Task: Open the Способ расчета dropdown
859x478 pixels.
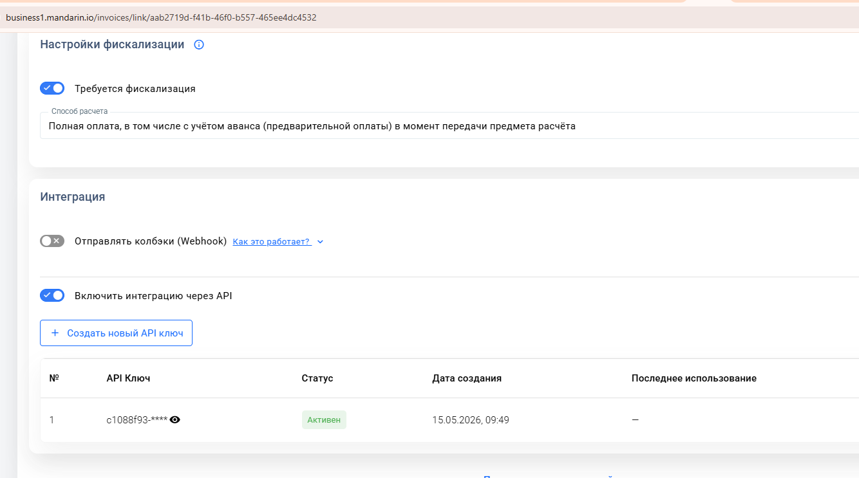Action: pos(449,126)
